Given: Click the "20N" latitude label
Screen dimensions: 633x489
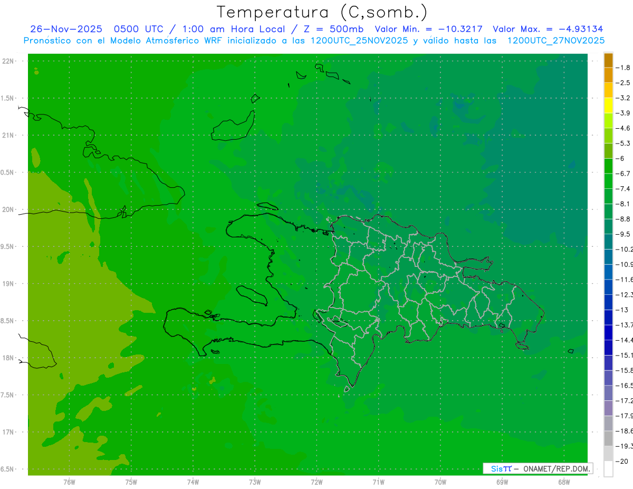Looking at the screenshot, I should (8, 209).
